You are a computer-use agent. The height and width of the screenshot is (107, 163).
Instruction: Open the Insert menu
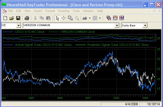(38, 11)
